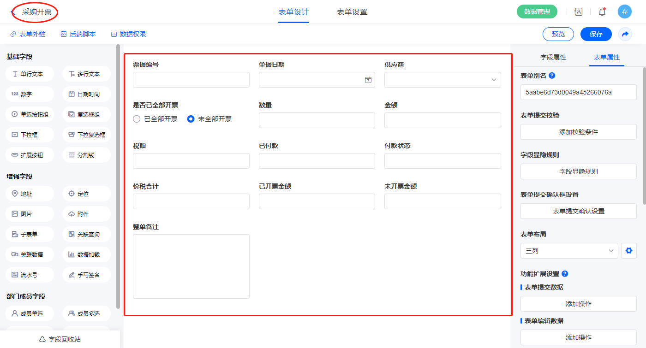Click the 票据编号 input field

191,80
